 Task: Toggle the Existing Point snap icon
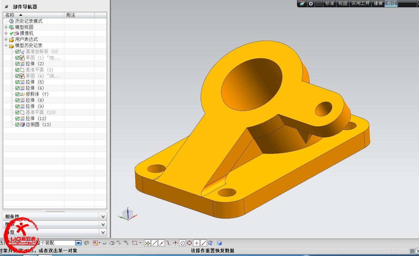(197, 243)
